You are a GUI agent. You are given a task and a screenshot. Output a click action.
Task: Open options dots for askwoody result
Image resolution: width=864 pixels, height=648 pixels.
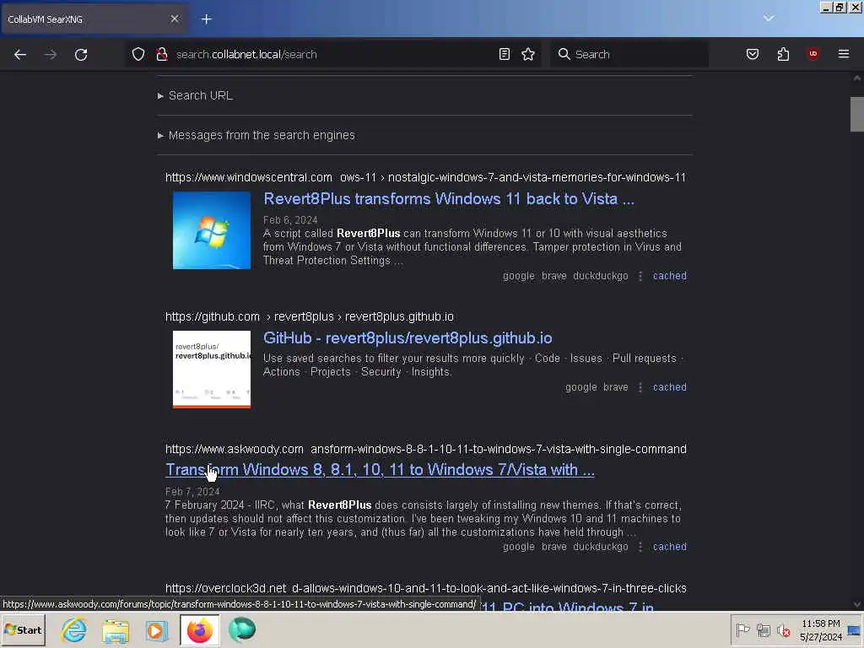pos(640,547)
